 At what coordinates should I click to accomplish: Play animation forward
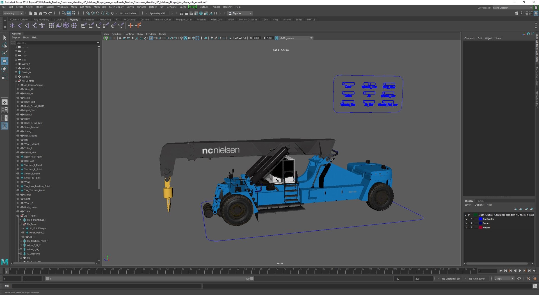tap(520, 271)
